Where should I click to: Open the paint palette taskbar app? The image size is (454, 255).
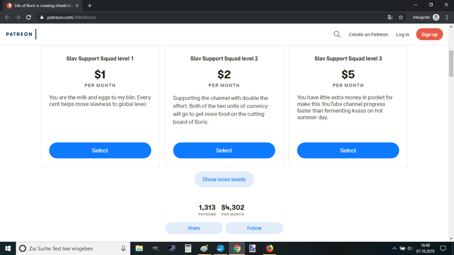pyautogui.click(x=204, y=248)
